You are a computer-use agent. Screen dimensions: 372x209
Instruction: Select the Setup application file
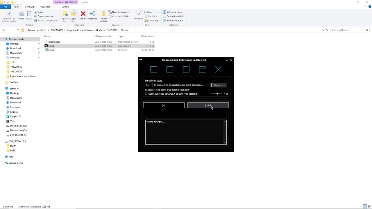pos(51,46)
